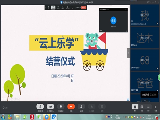Viewport: 160px width, 120px height.
Task: Click the record meeting icon
Action: tap(102, 107)
